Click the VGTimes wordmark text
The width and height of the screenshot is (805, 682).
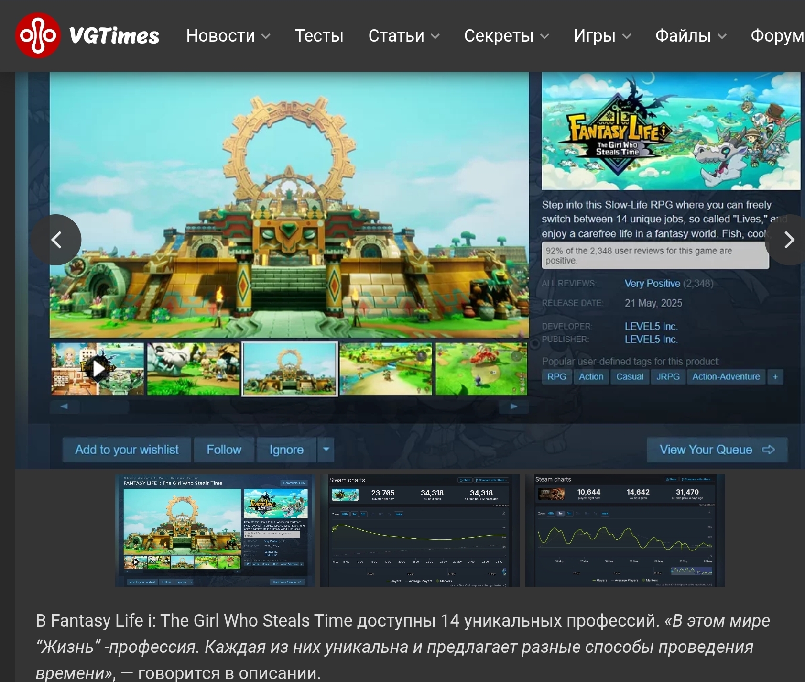(114, 36)
